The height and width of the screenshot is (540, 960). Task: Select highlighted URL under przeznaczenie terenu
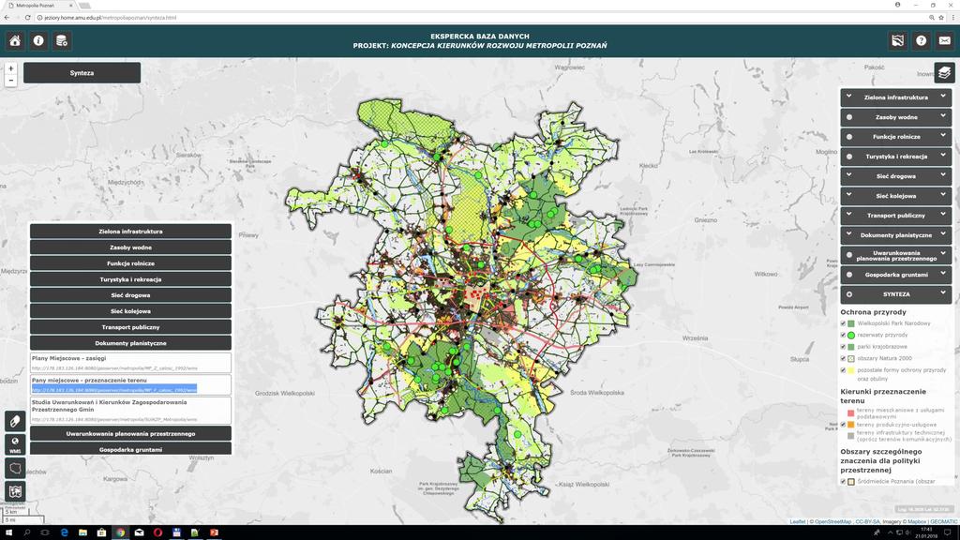click(113, 389)
